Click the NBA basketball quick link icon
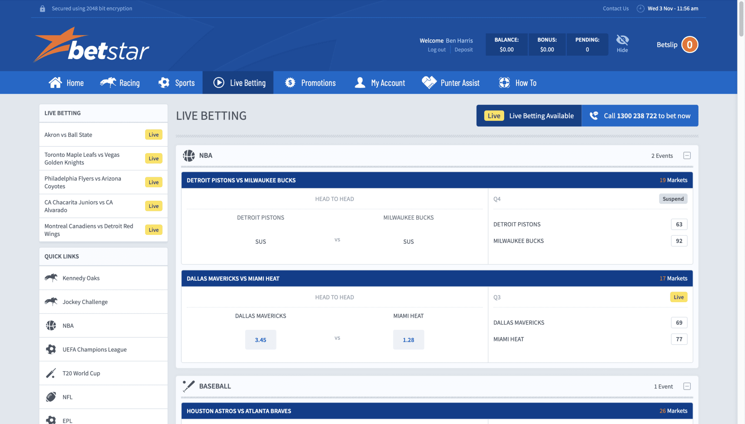 point(51,325)
